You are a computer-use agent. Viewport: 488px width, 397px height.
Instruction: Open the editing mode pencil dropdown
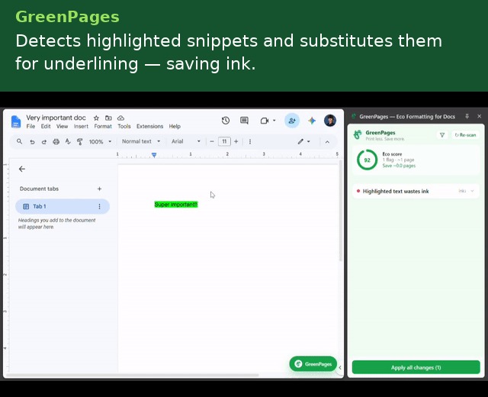coord(303,142)
